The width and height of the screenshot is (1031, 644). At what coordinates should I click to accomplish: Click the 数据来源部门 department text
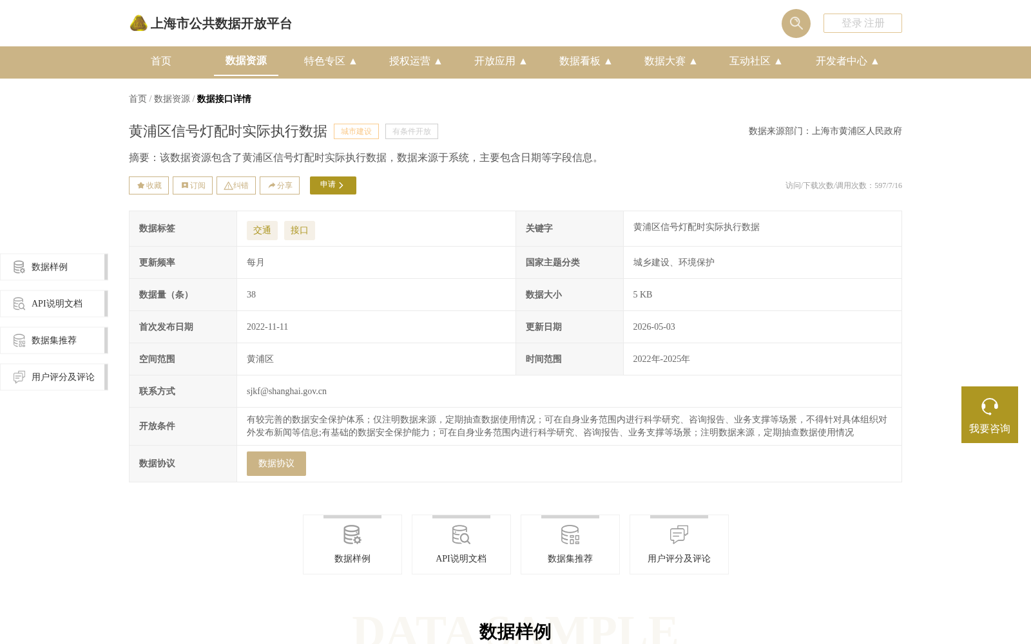click(x=825, y=131)
